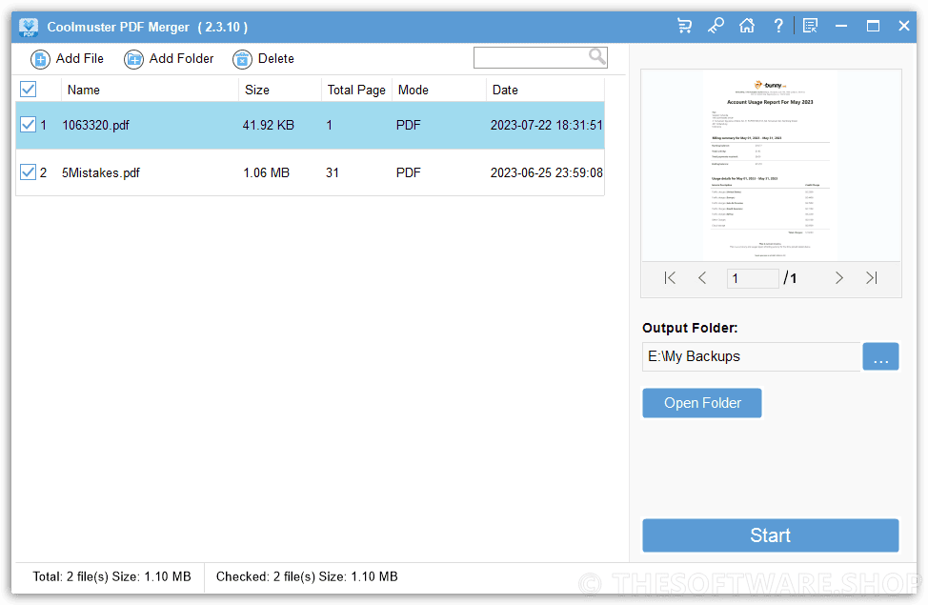Click the total page cell of 1063320.pdf

coord(329,125)
